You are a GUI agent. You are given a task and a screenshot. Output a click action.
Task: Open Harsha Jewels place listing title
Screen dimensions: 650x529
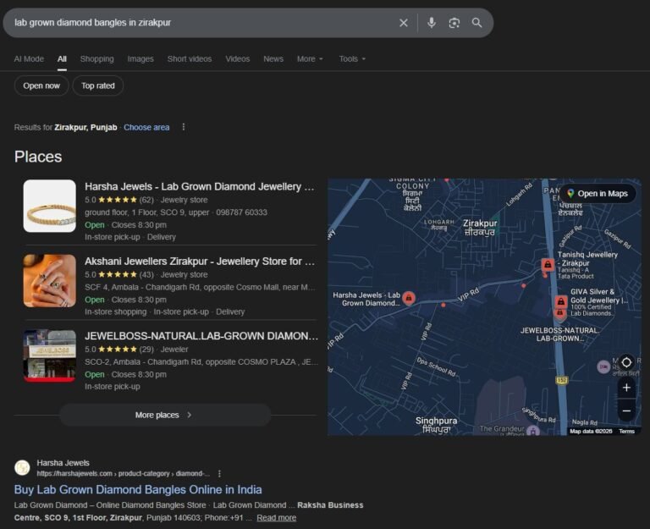[200, 186]
